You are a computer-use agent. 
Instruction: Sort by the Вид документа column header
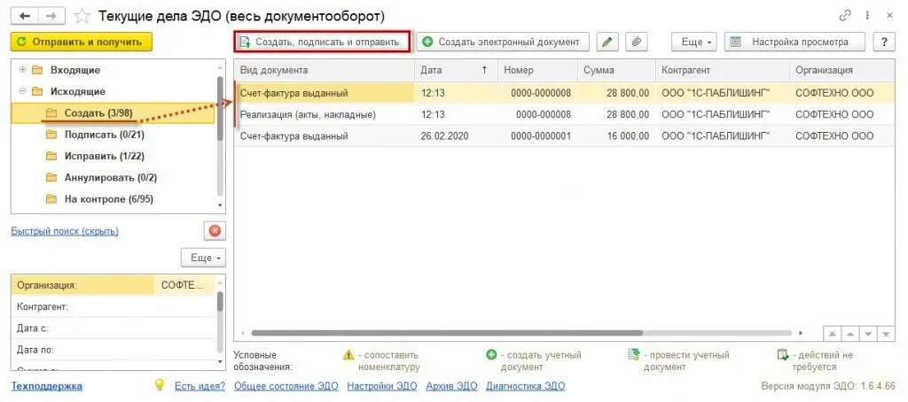[325, 70]
